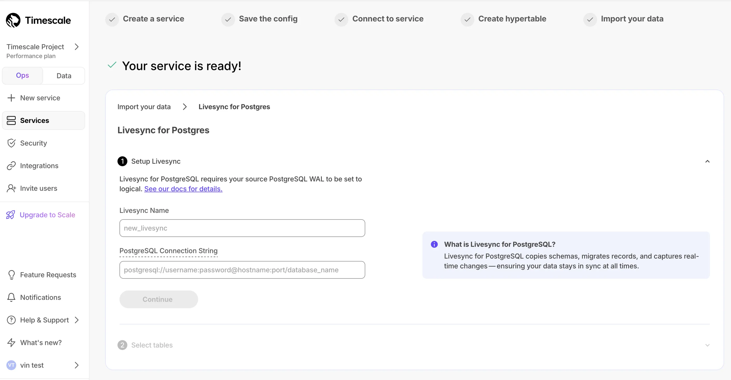The width and height of the screenshot is (731, 380).
Task: Open the Services menu item
Action: [43, 121]
